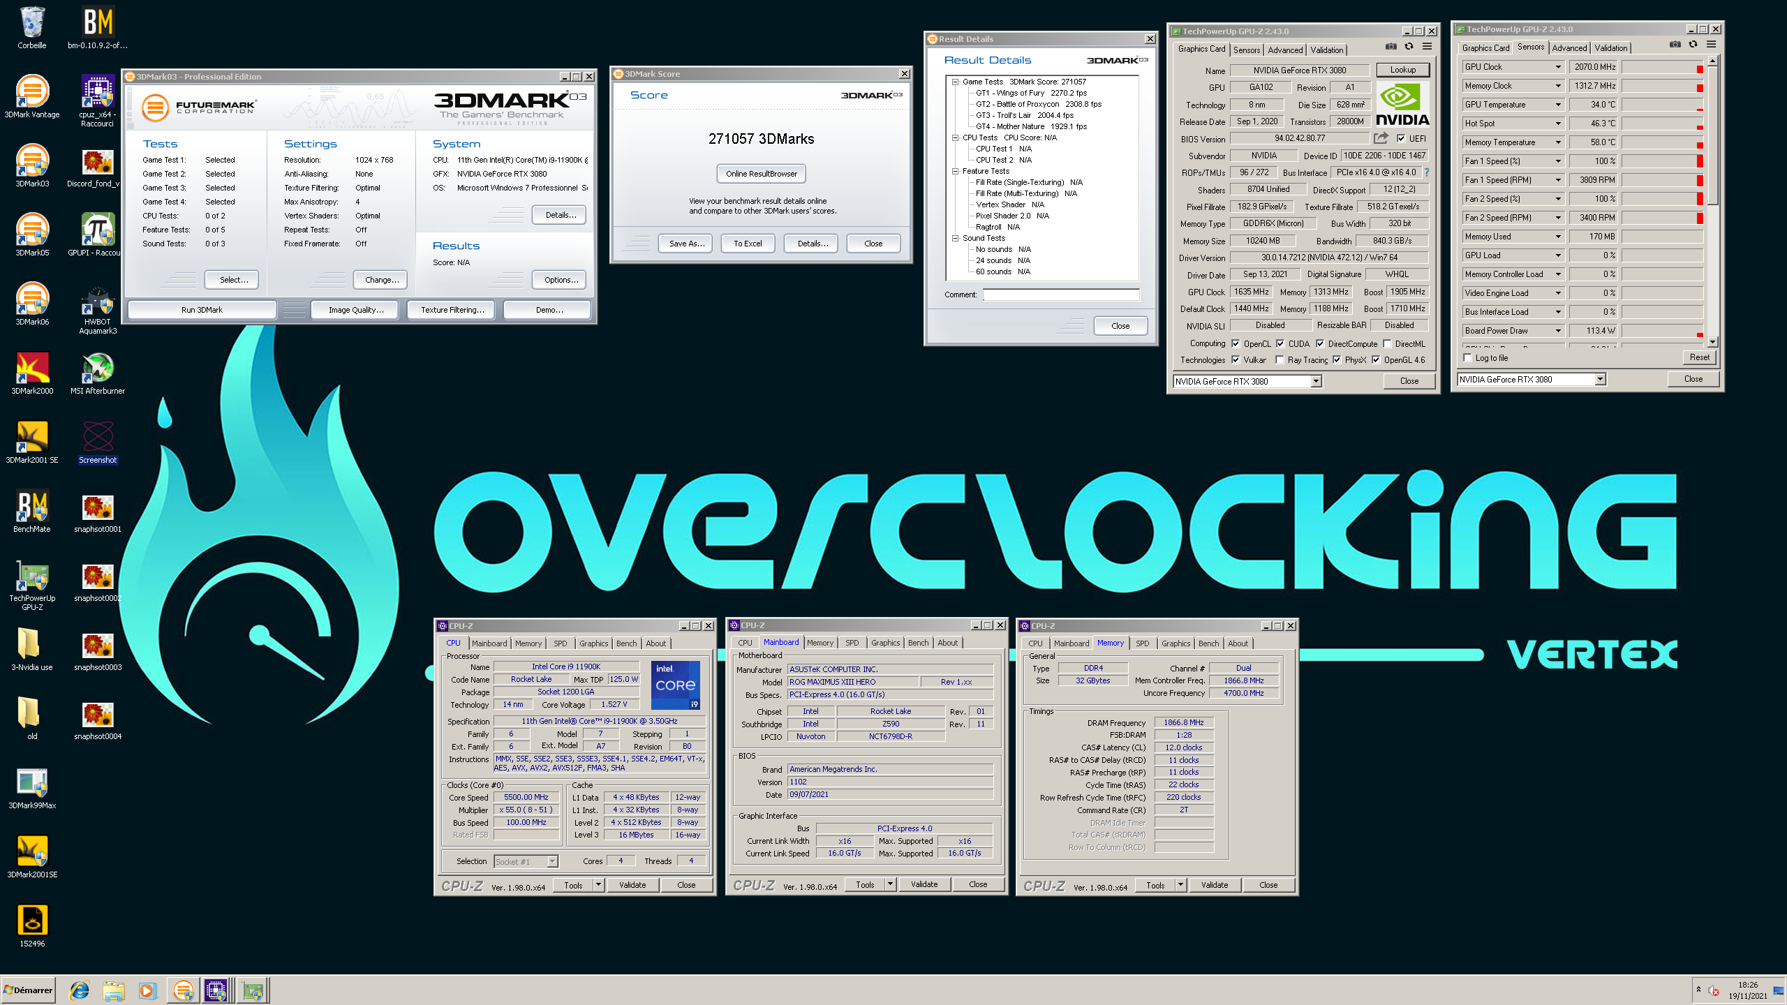Open the 3DMark03 desktop shortcut
The height and width of the screenshot is (1005, 1787).
tap(32, 165)
